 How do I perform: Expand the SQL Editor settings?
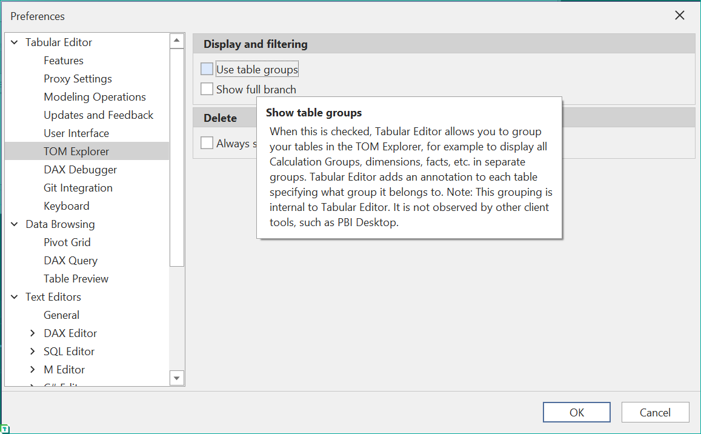click(32, 351)
